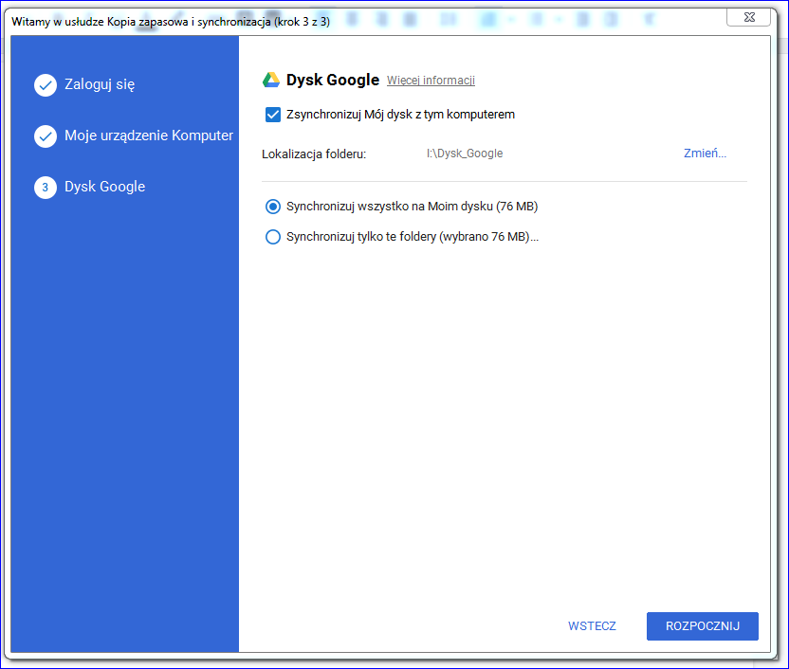The height and width of the screenshot is (669, 789).
Task: Click the checkmark icon beside Zaloguj się
Action: pos(46,85)
